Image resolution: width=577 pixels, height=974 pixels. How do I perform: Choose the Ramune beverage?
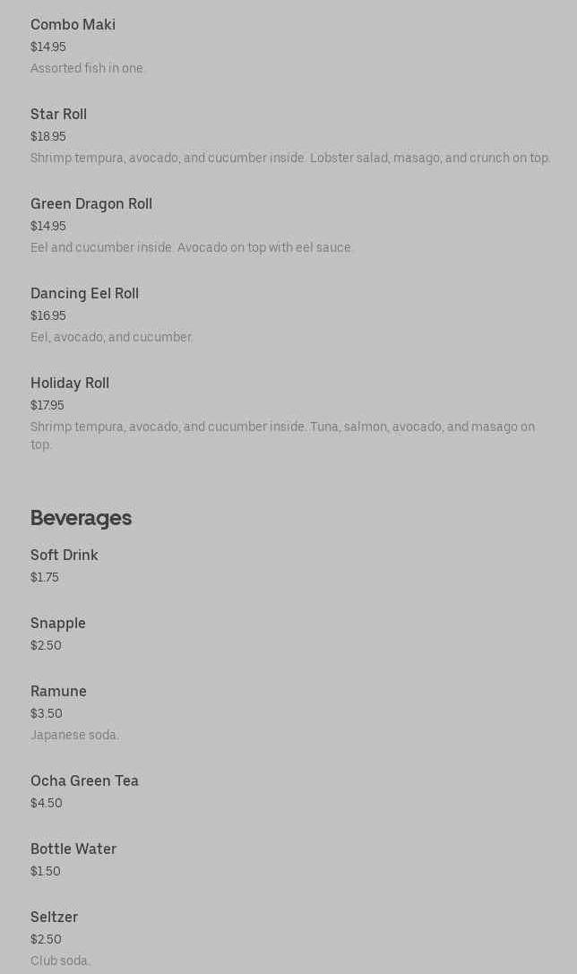(x=58, y=692)
